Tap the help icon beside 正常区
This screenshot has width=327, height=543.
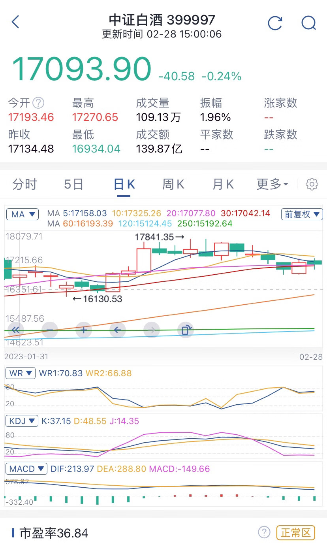point(264,532)
